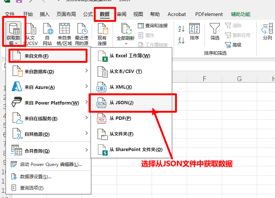275x198 pixels.
Task: Switch to the 审阅 tab
Action: point(121,14)
